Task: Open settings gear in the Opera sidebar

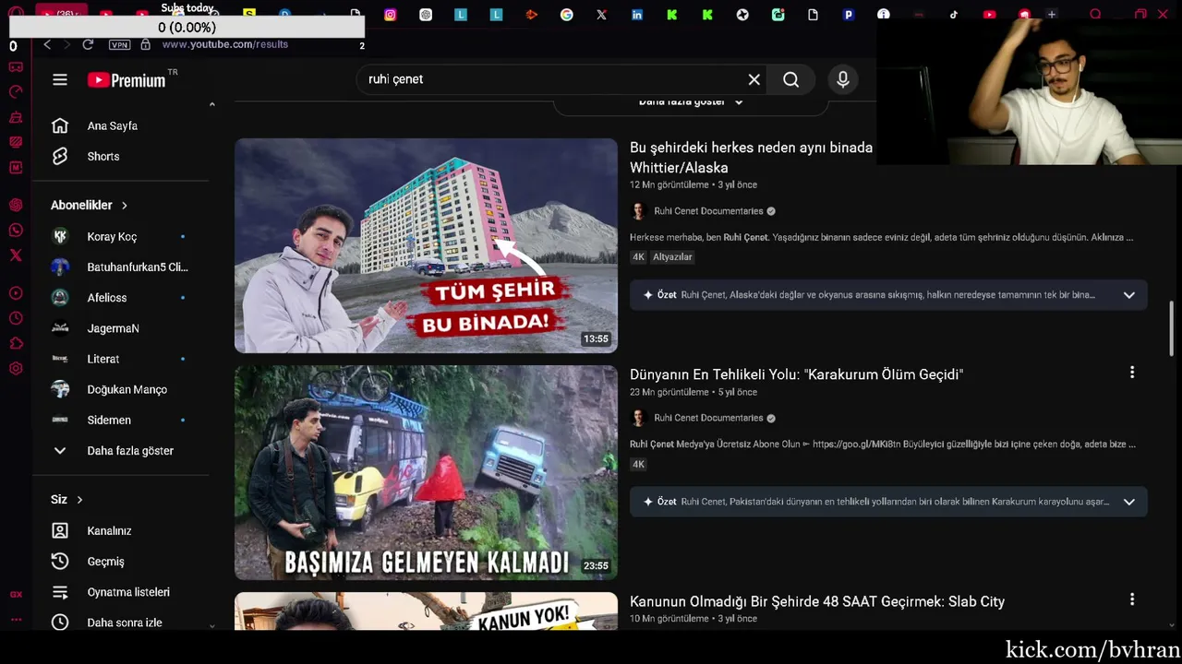Action: (x=16, y=369)
